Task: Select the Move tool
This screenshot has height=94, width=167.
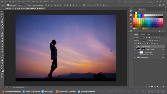Action: pyautogui.click(x=2, y=11)
